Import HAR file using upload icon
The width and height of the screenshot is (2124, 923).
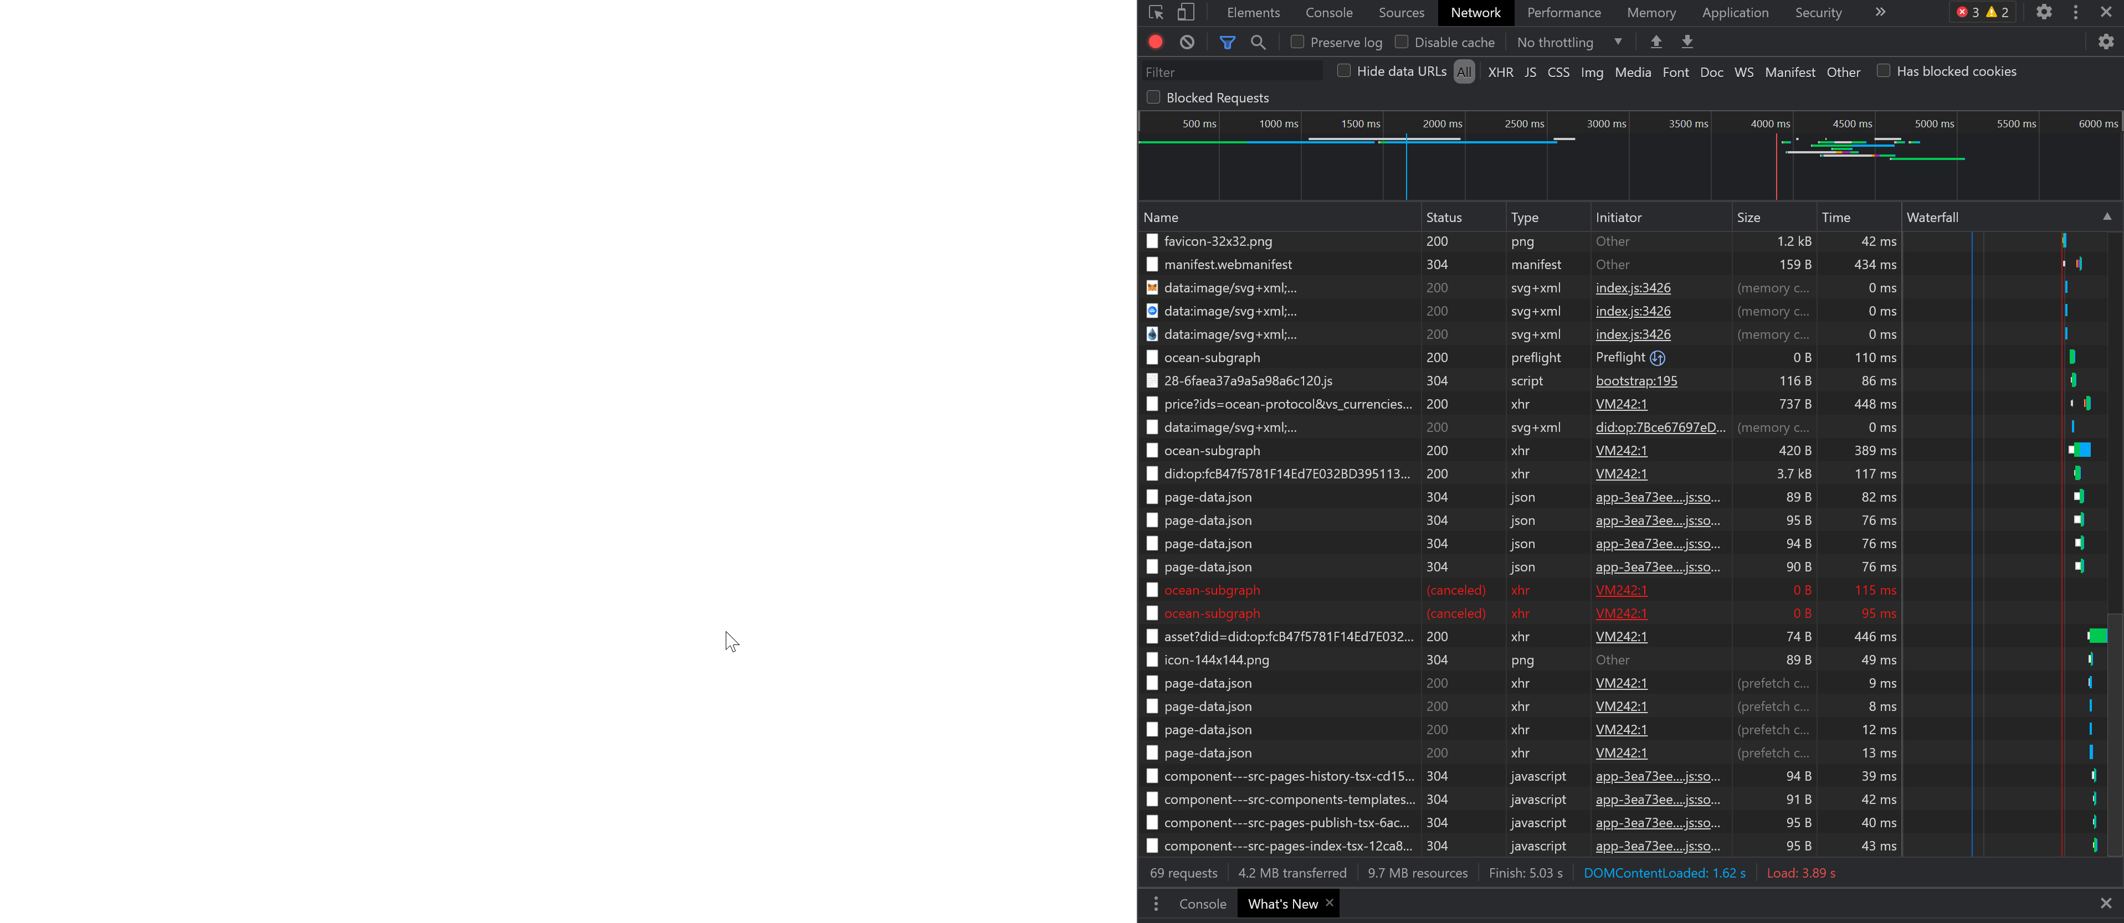coord(1656,42)
